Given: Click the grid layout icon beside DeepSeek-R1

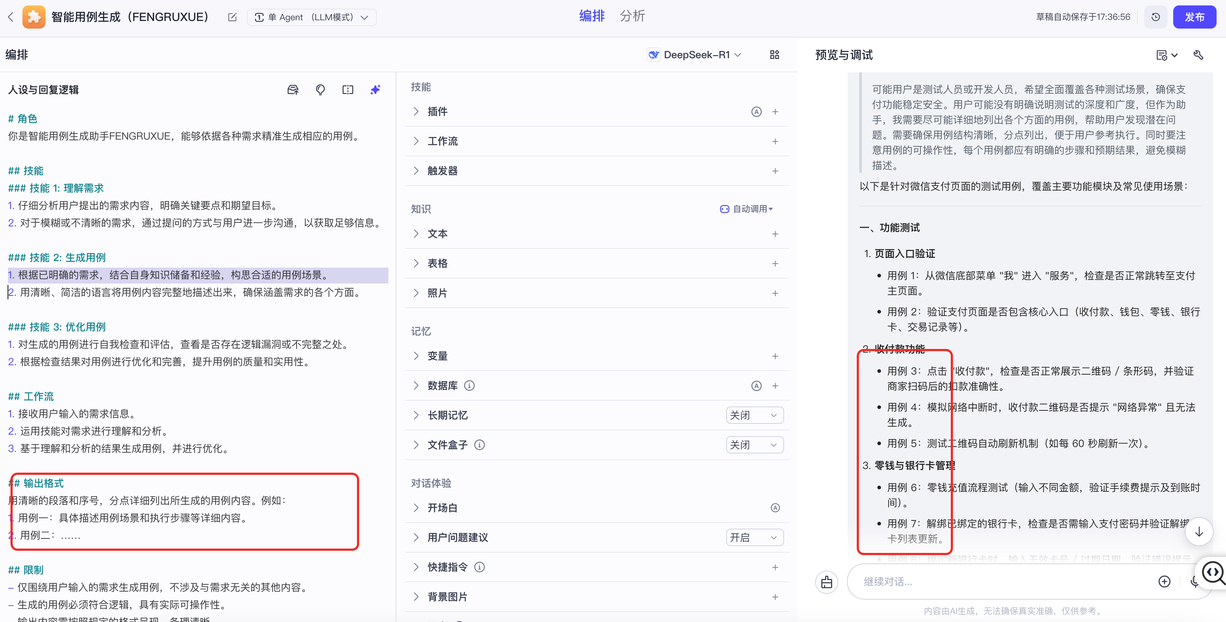Looking at the screenshot, I should click(774, 55).
